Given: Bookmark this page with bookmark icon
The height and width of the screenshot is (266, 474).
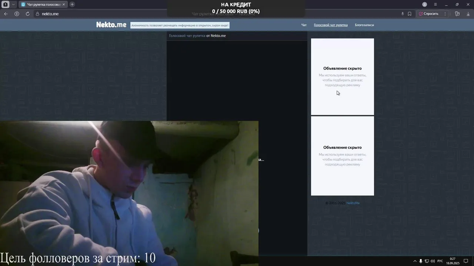Looking at the screenshot, I should [410, 14].
